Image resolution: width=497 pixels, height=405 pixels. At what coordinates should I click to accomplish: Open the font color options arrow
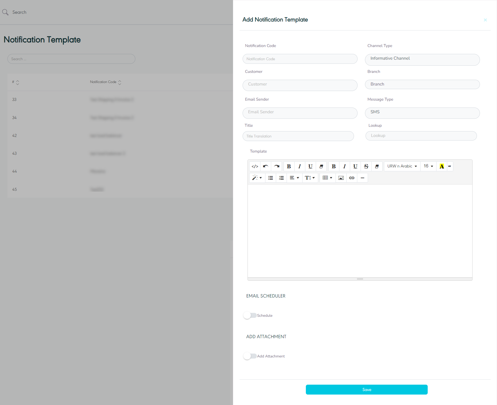[450, 166]
